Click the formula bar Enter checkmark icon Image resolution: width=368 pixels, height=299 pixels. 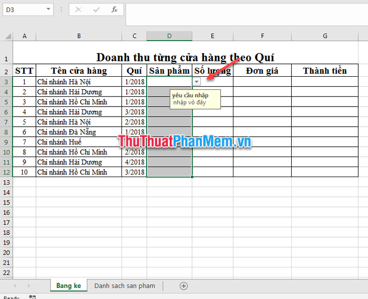[96, 9]
